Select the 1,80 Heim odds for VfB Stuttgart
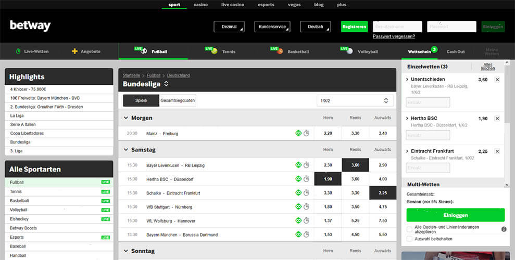515x260 pixels. pos(328,206)
